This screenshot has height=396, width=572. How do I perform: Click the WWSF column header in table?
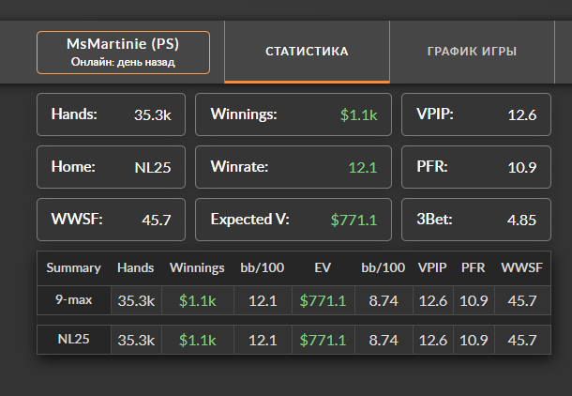[x=521, y=267]
